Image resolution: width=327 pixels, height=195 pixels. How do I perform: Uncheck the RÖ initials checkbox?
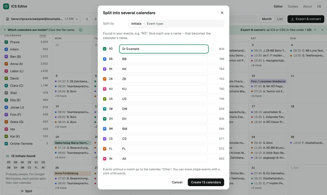105,49
